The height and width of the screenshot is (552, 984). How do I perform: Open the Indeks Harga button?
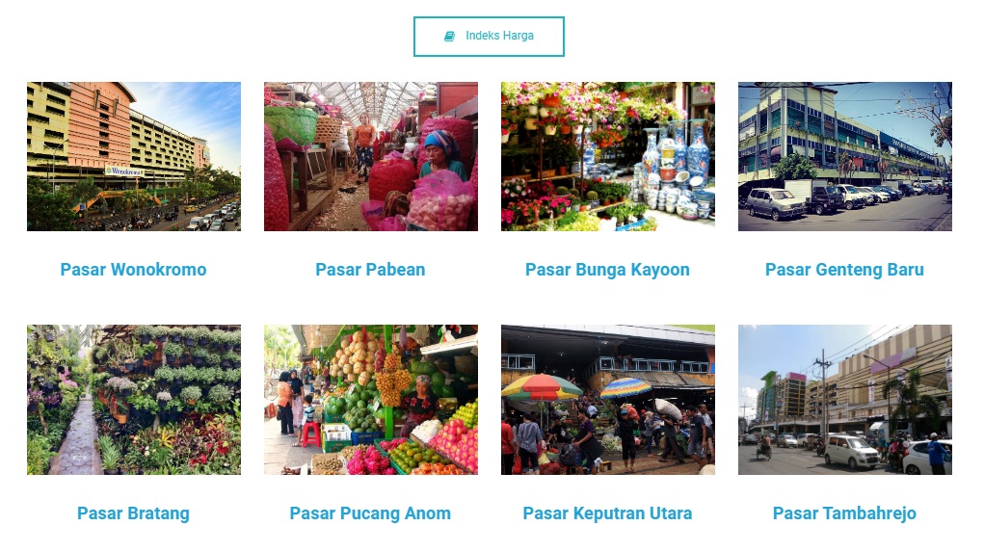tap(489, 37)
